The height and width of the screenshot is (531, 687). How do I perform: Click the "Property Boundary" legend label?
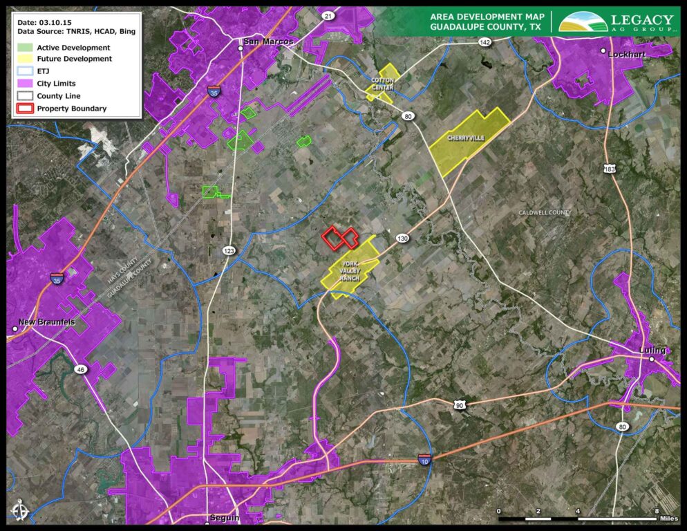click(72, 109)
